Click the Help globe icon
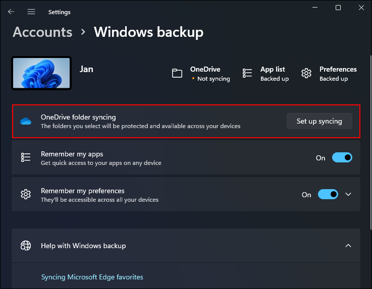The image size is (372, 289). tap(26, 246)
